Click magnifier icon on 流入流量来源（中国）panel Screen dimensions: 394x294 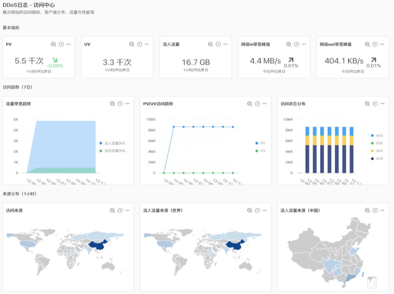(367, 211)
